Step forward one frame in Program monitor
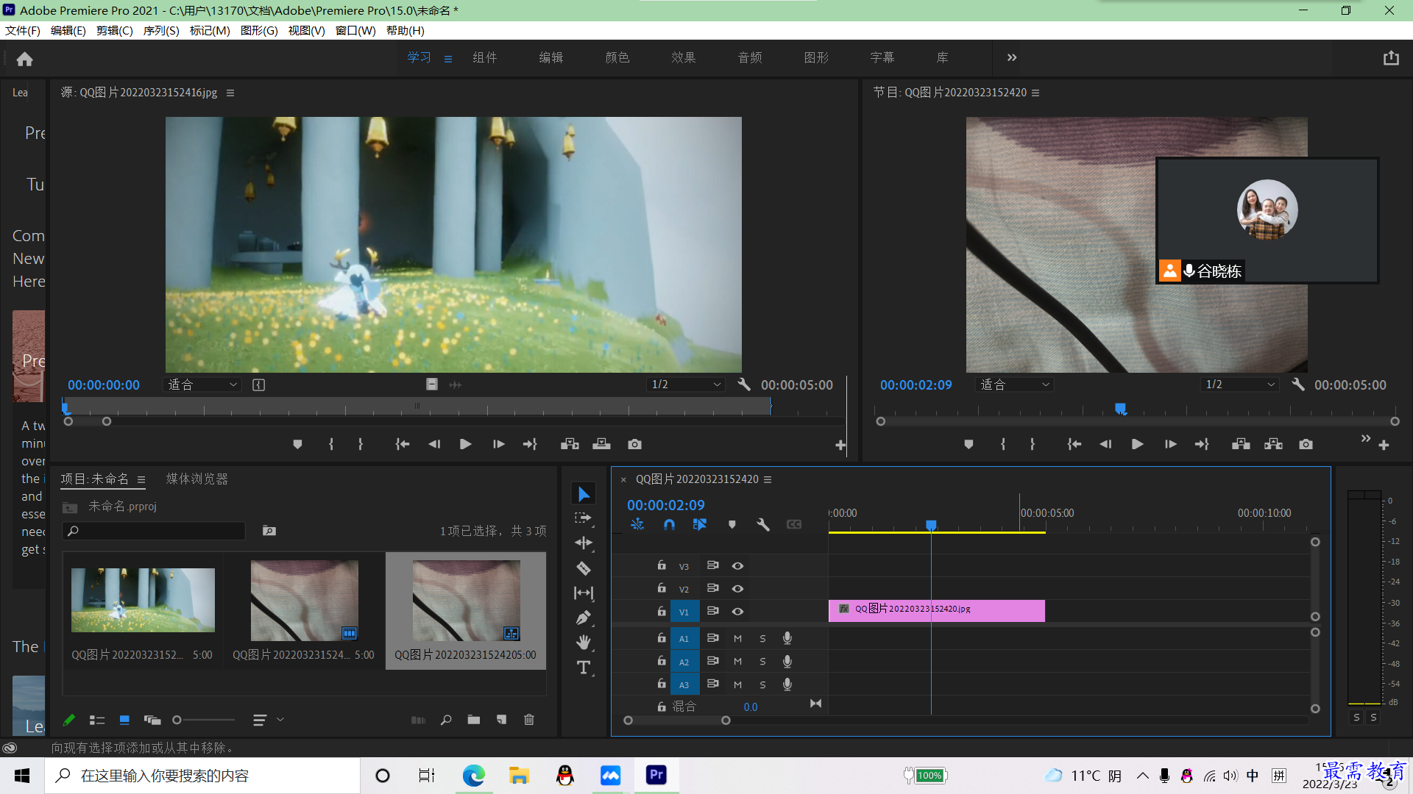 [x=1170, y=444]
